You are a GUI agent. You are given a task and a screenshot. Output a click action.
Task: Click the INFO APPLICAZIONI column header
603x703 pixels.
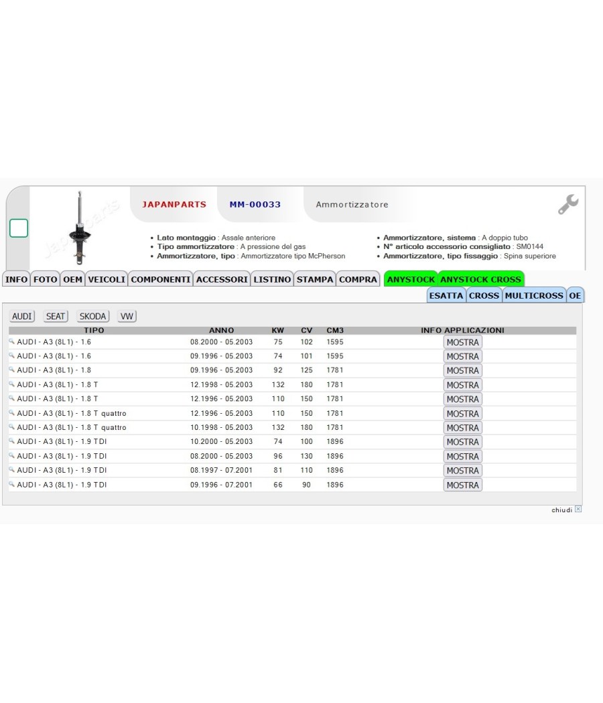click(462, 331)
